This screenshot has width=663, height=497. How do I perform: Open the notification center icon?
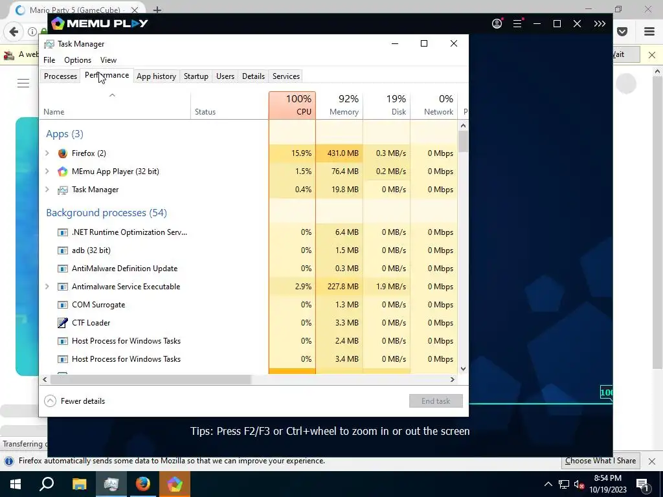pyautogui.click(x=643, y=484)
